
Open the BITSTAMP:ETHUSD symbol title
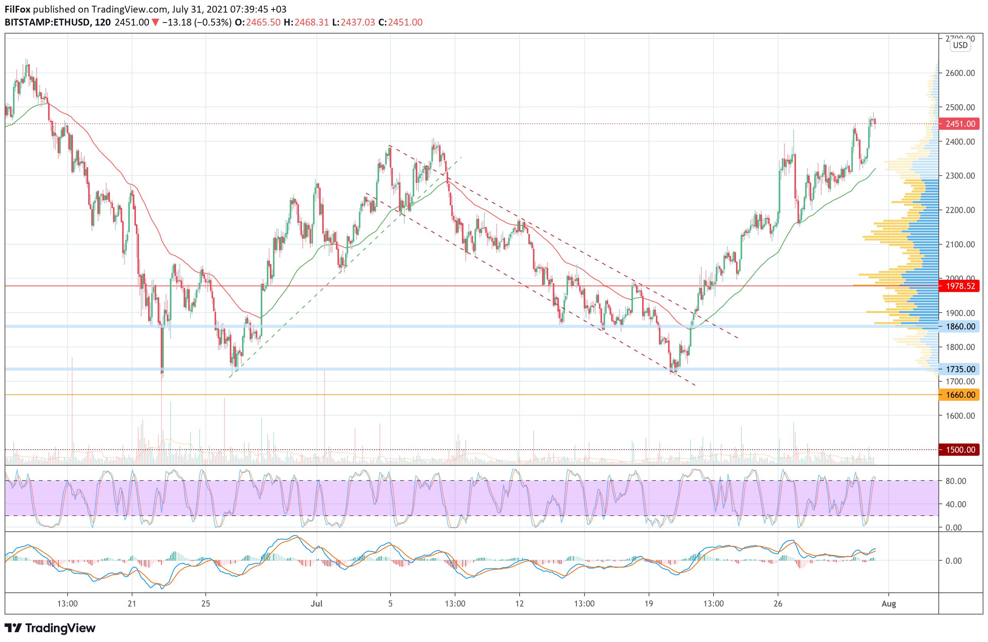[47, 23]
